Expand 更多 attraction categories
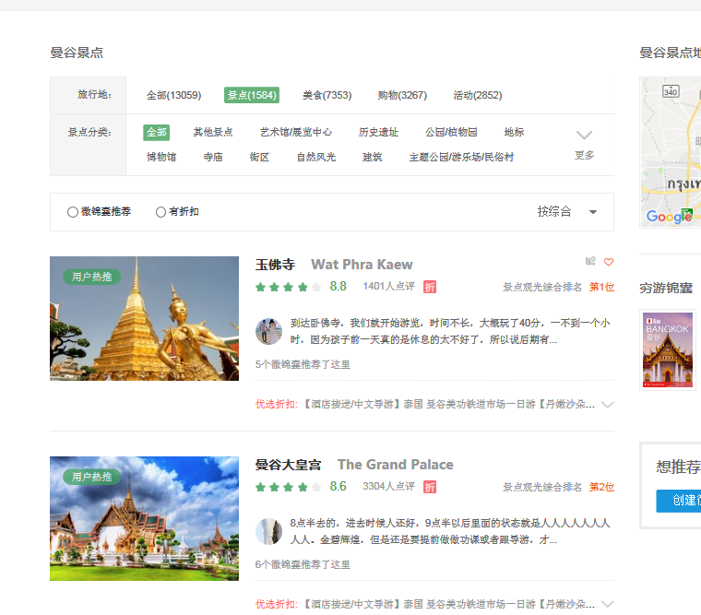701x615 pixels. [x=584, y=143]
